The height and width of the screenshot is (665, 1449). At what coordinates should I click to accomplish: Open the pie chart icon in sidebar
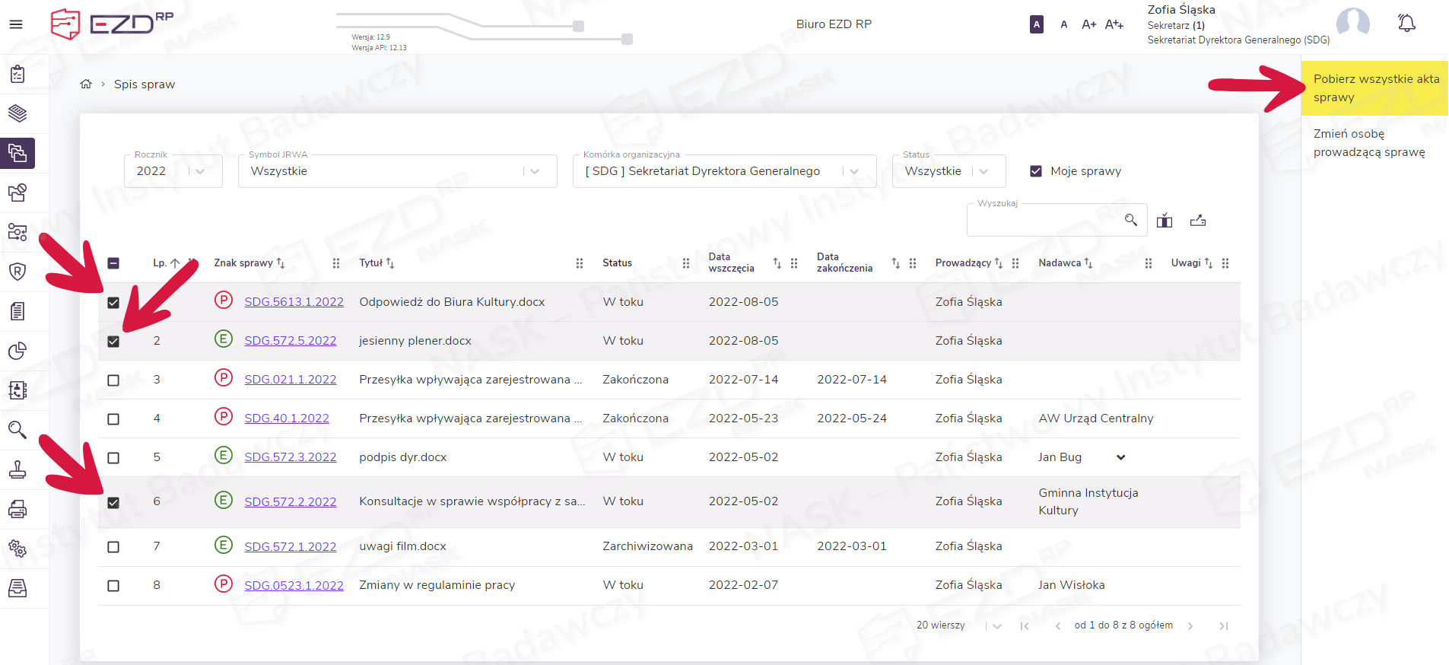tap(17, 351)
